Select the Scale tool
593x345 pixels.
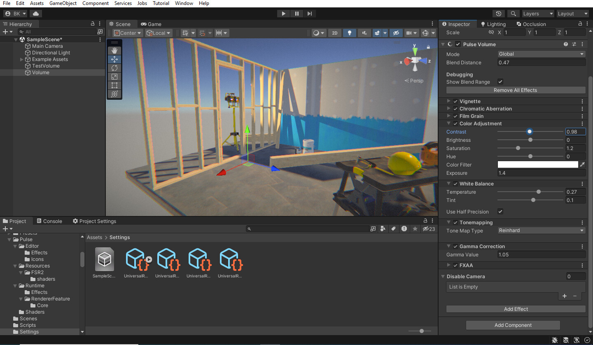click(x=114, y=76)
